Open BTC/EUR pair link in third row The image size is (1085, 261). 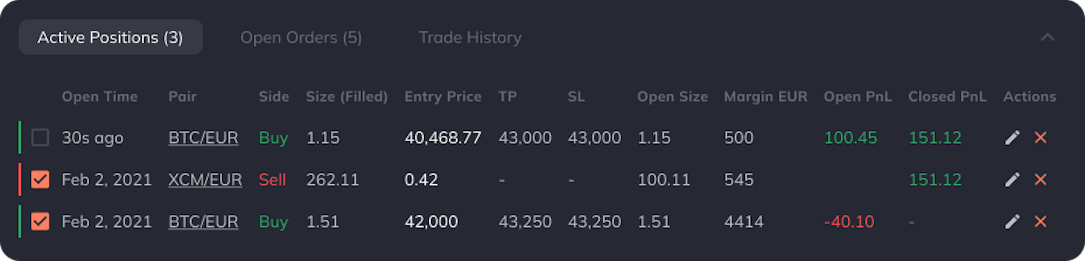point(203,221)
